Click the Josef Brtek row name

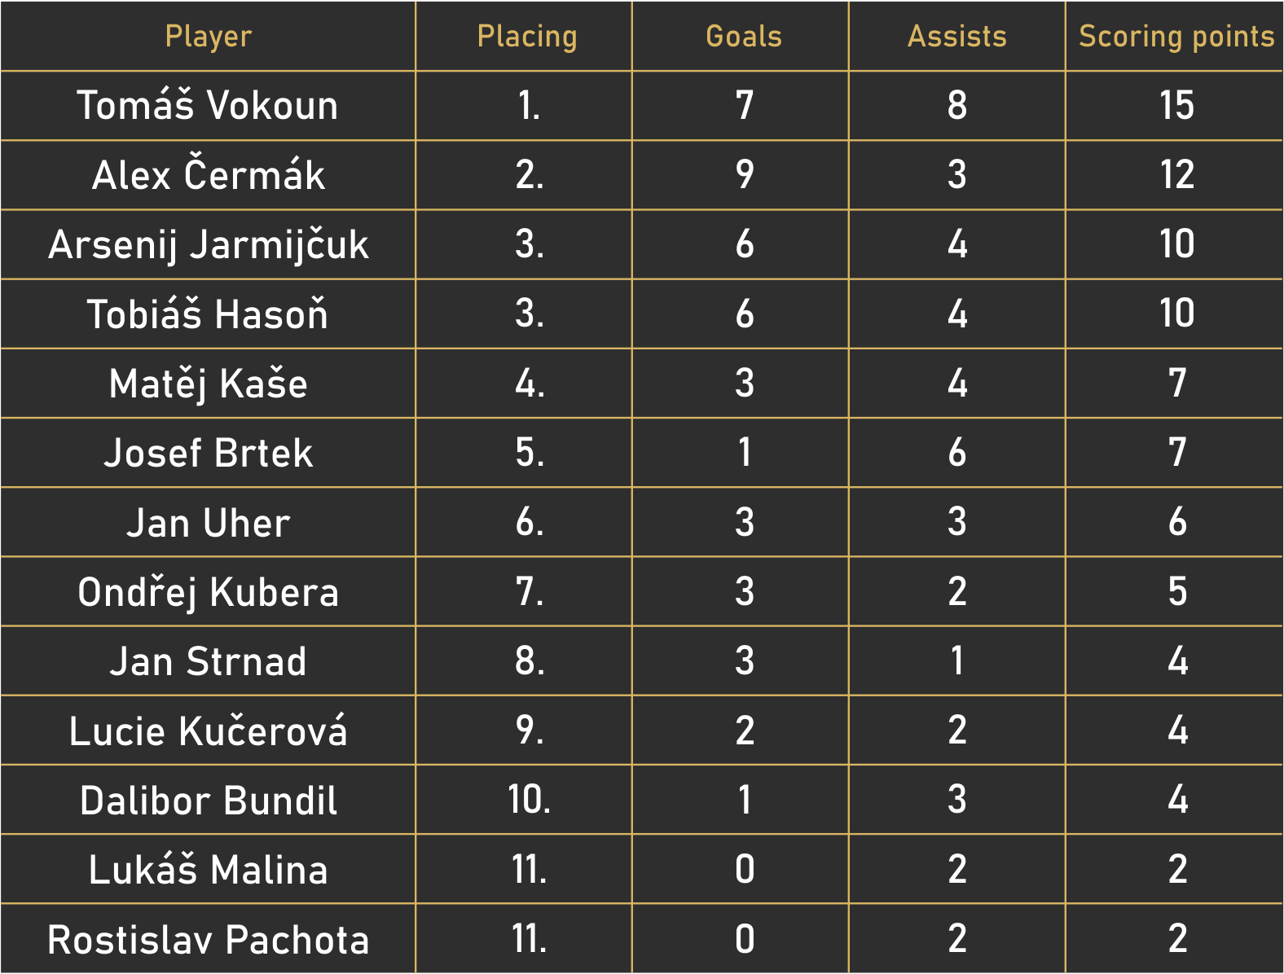tap(208, 453)
